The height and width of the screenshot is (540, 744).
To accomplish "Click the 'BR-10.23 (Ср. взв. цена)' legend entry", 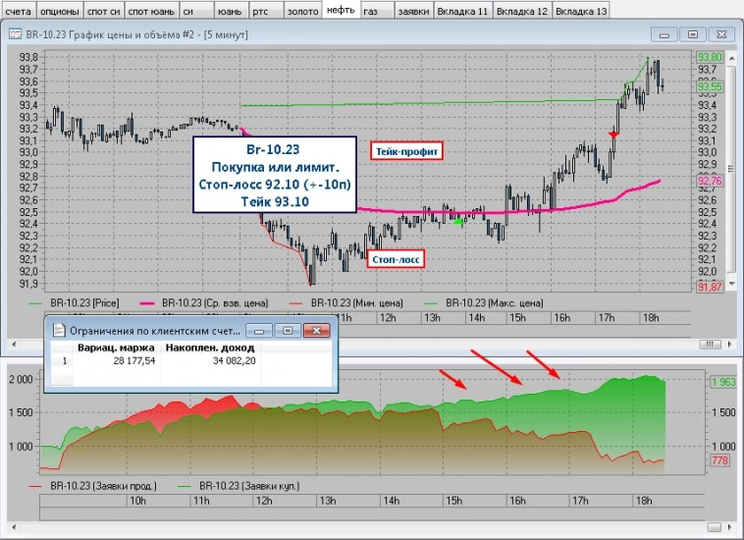I will point(204,302).
